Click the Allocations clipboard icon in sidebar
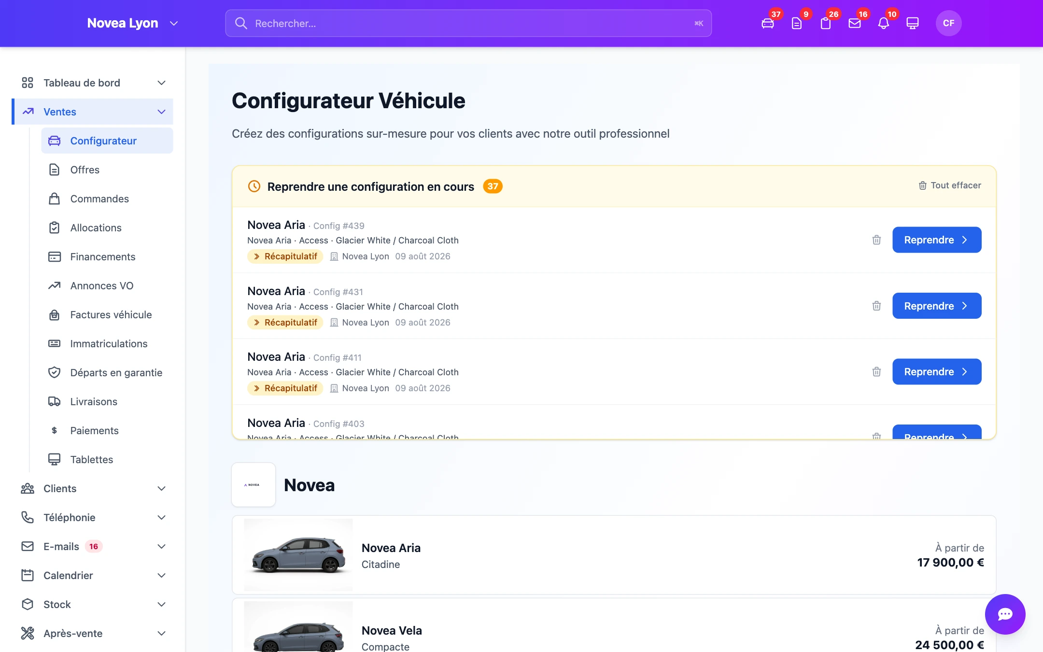This screenshot has height=652, width=1043. pos(55,227)
